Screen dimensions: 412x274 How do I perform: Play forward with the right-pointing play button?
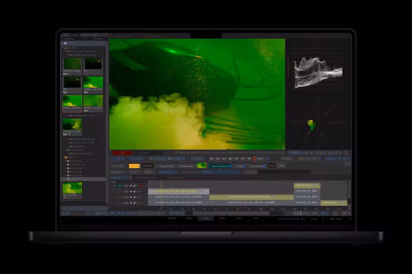[236, 158]
